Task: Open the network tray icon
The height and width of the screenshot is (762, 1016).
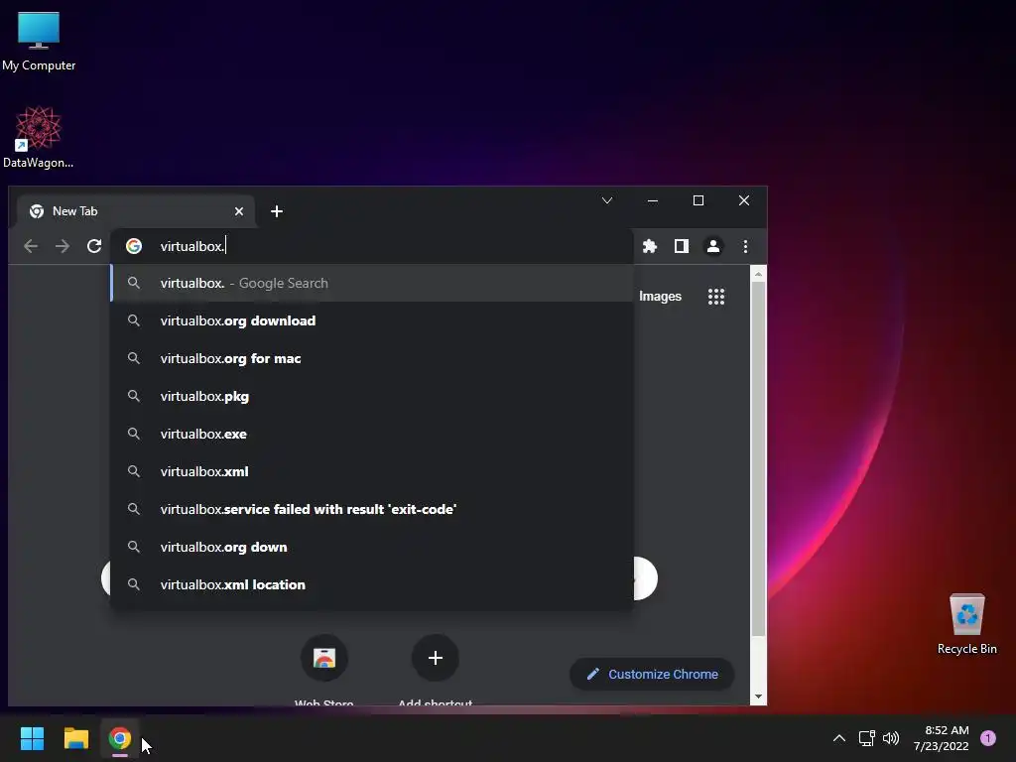Action: [866, 738]
